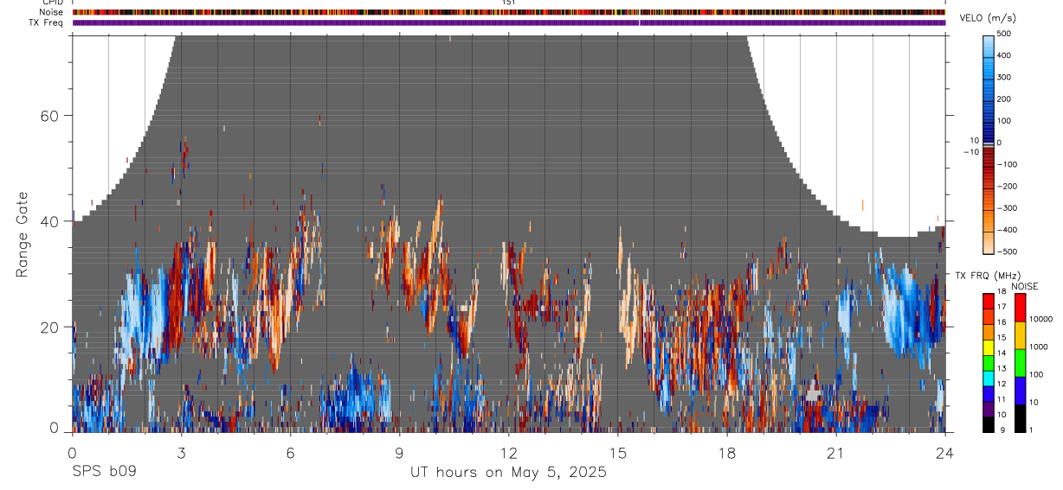Click the 3 hour tick on UT axis
This screenshot has width=1063, height=490.
click(x=181, y=452)
